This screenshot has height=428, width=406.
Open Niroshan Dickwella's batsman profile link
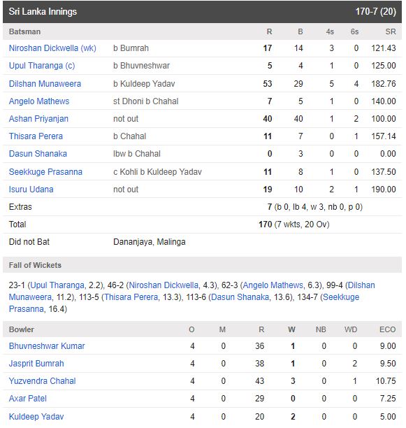point(52,48)
